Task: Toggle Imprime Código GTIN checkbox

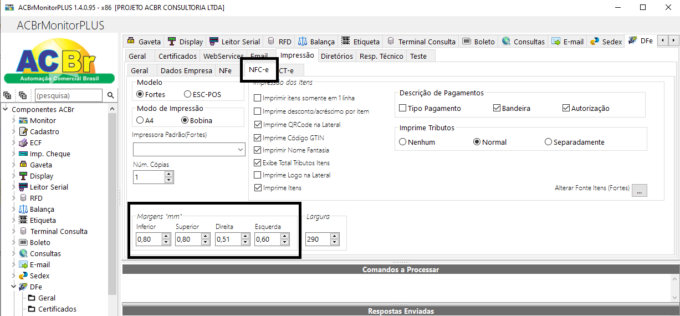Action: click(x=258, y=137)
